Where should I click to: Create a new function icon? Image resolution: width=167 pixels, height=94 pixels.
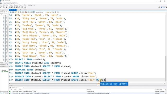coord(19,8)
